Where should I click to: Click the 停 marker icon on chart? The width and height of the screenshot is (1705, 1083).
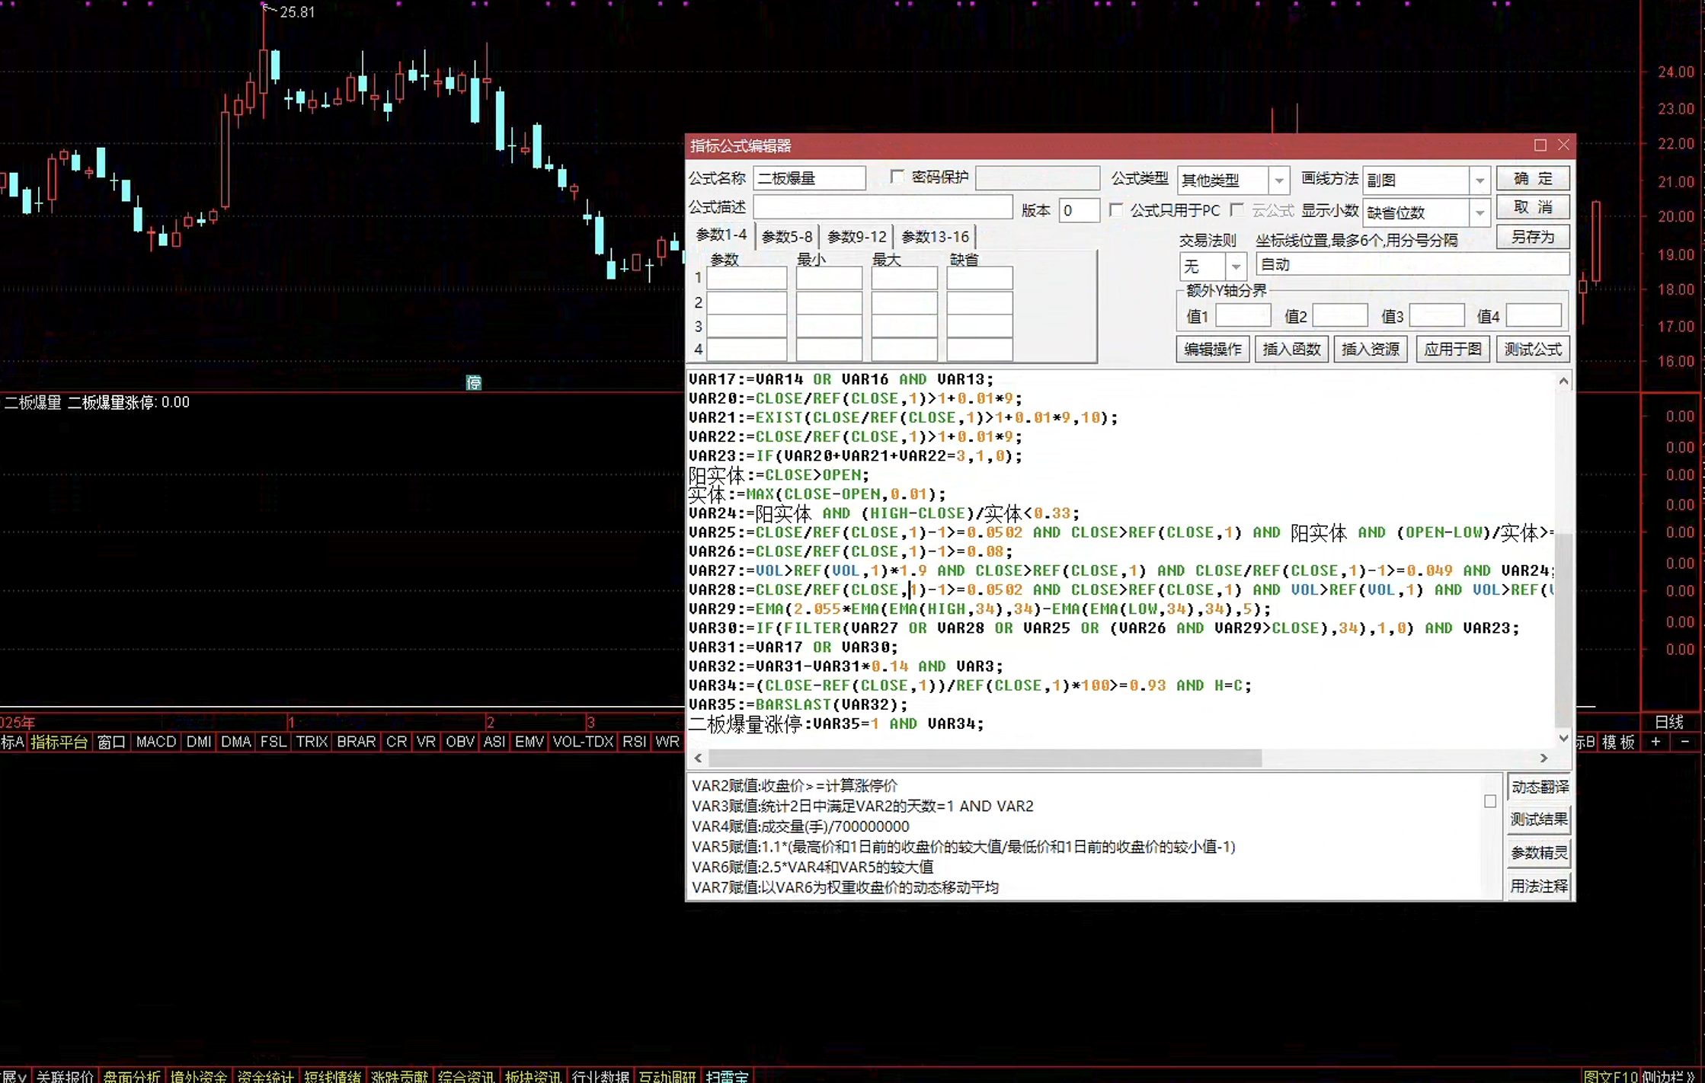point(474,382)
